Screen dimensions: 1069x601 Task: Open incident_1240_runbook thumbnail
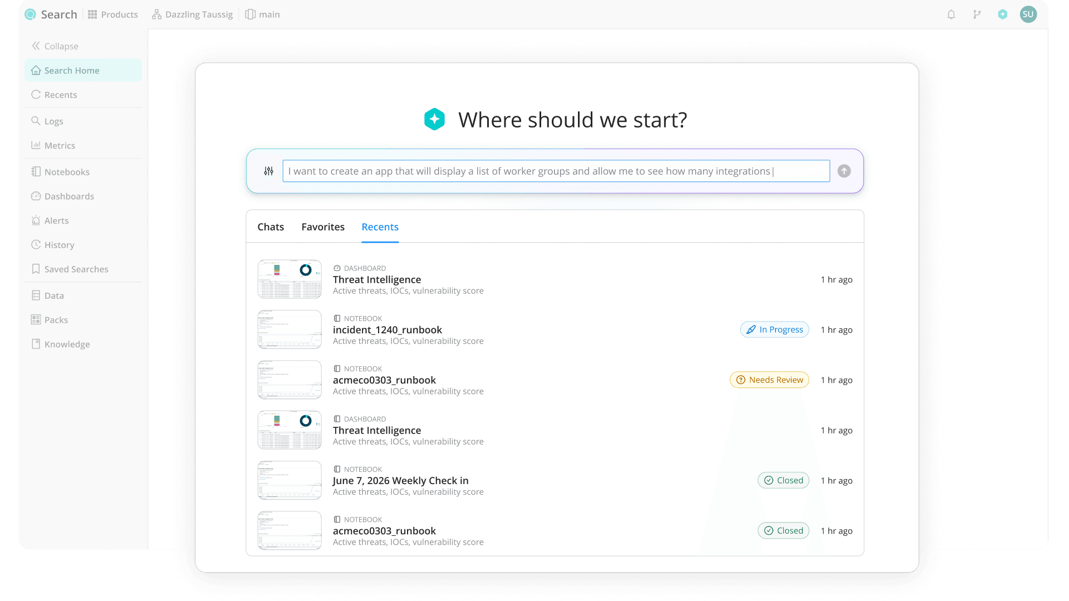click(x=290, y=329)
